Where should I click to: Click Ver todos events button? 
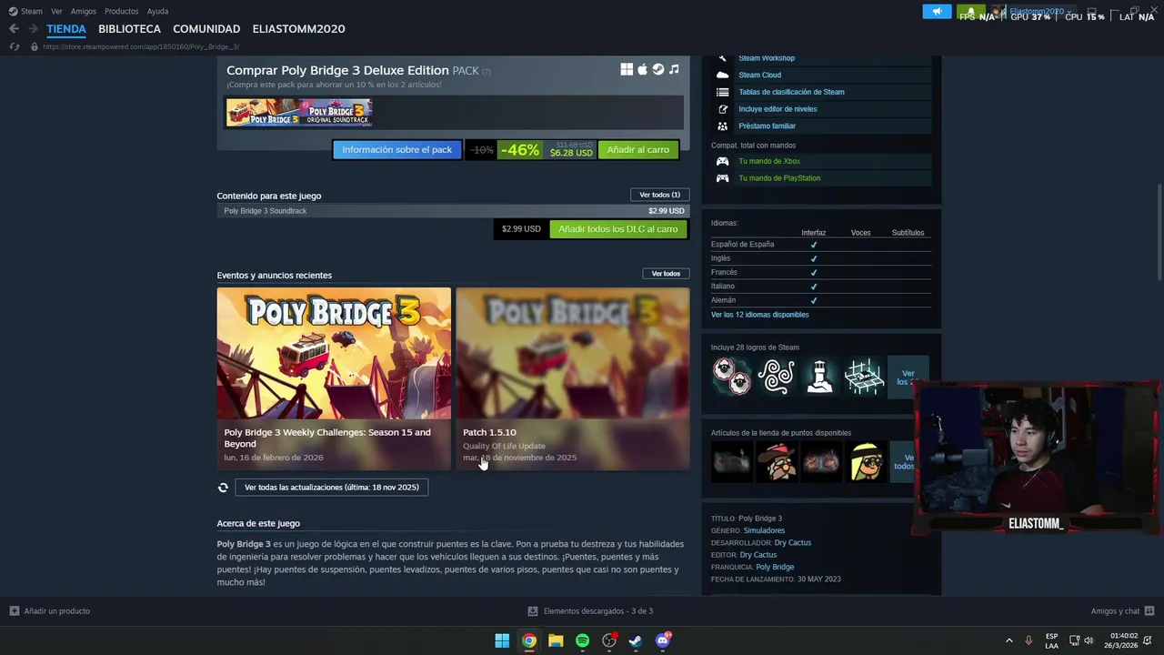[666, 274]
